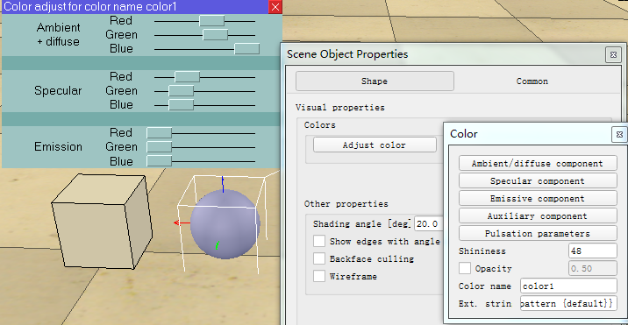Screen dimensions: 628x325
Task: Adjust the Ambient + diffuse Green slider
Action: tap(215, 35)
